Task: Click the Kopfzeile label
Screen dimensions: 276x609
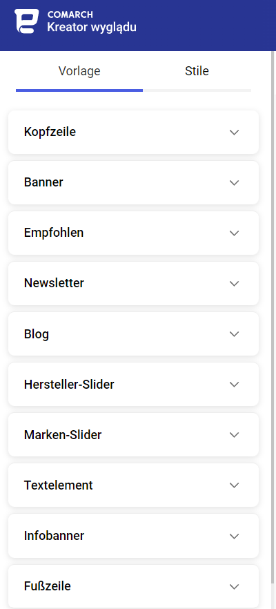Action: [x=50, y=132]
